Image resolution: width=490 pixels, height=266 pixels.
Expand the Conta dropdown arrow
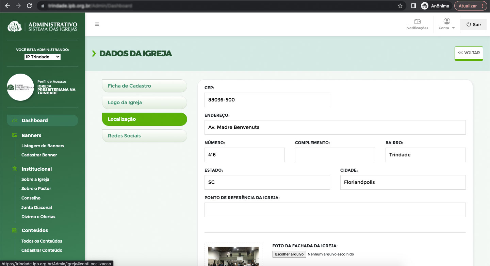pos(453,28)
